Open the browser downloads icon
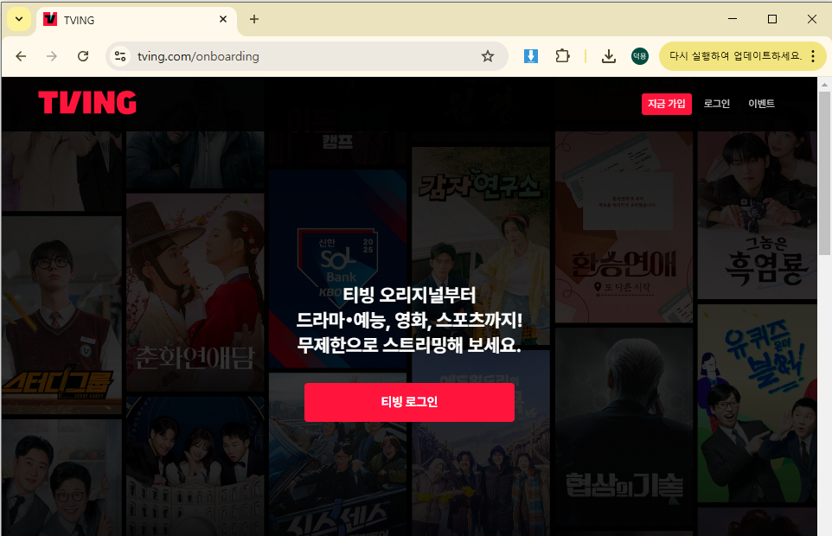Screen dimensions: 832x536 609,56
